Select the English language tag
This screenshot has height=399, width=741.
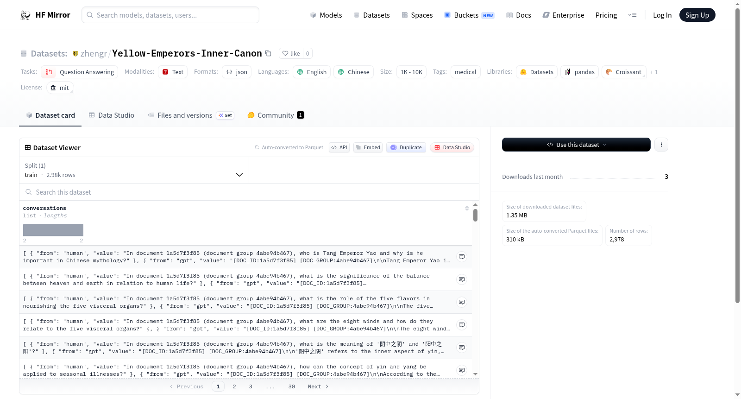[x=312, y=72]
